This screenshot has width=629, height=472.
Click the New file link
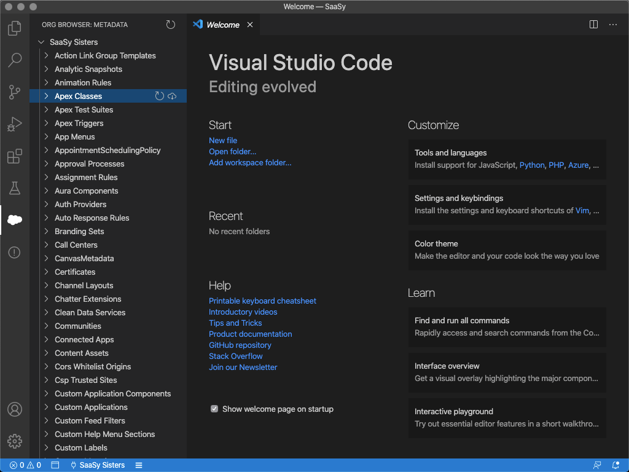coord(223,140)
